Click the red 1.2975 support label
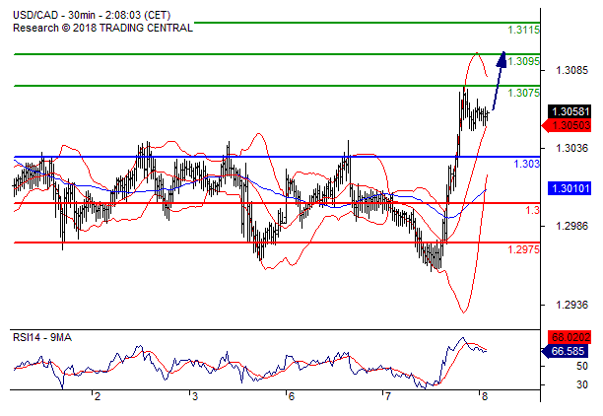The image size is (603, 416). point(524,249)
